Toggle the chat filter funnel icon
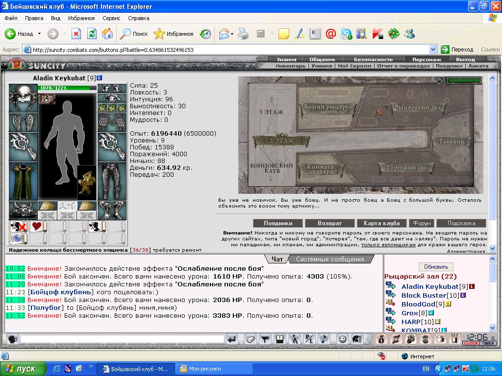Viewport: 502px width, 376px height. click(x=265, y=339)
